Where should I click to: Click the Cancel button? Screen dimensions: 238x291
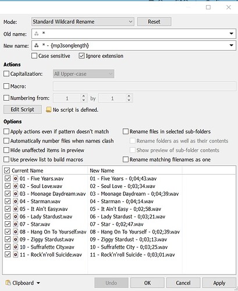coord(183,283)
